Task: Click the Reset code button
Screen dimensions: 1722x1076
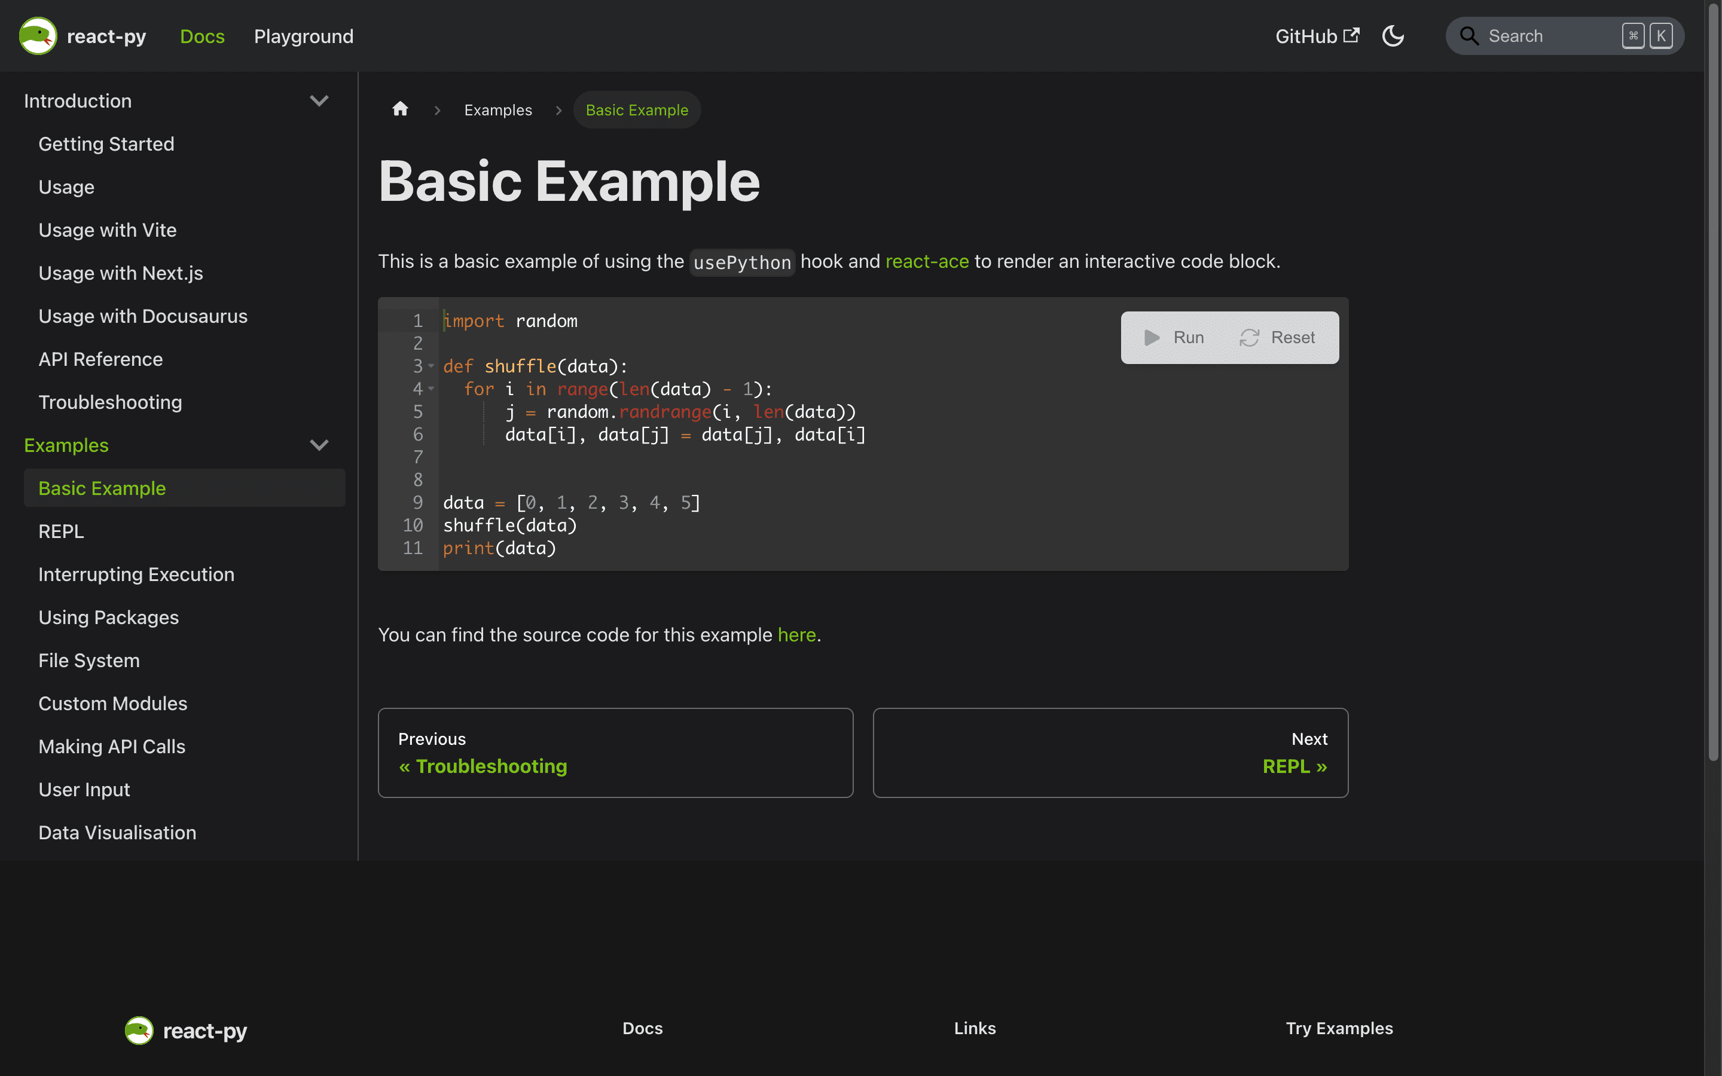Action: pyautogui.click(x=1278, y=337)
